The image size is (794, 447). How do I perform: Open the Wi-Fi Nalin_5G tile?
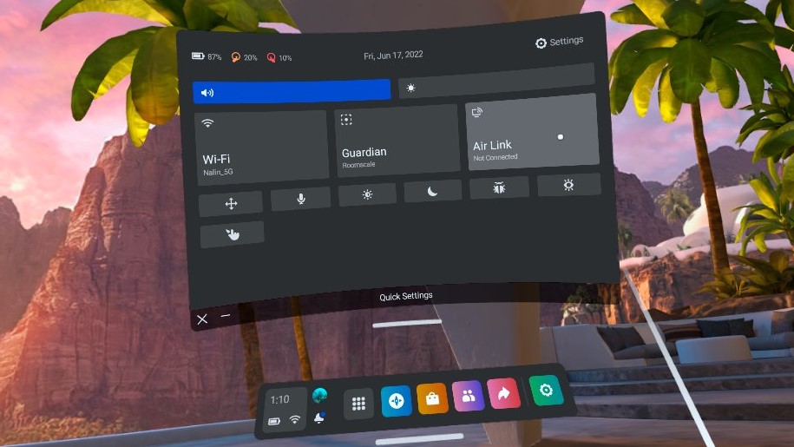[x=261, y=147]
